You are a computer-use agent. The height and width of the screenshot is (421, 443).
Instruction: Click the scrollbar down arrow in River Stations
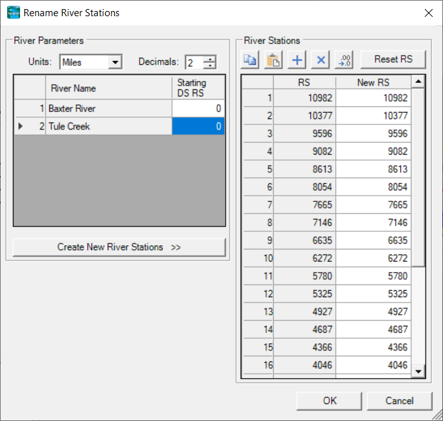click(x=418, y=371)
